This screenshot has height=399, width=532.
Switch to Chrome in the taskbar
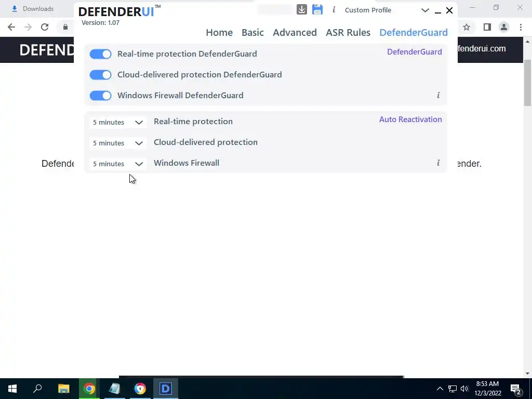(89, 389)
